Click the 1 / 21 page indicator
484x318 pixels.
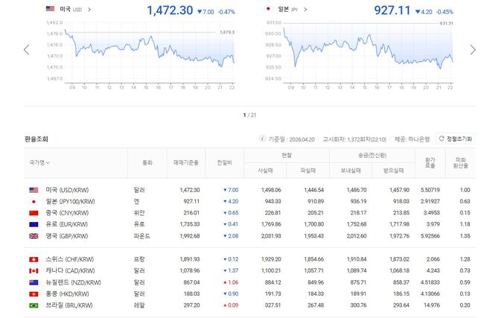pyautogui.click(x=249, y=115)
